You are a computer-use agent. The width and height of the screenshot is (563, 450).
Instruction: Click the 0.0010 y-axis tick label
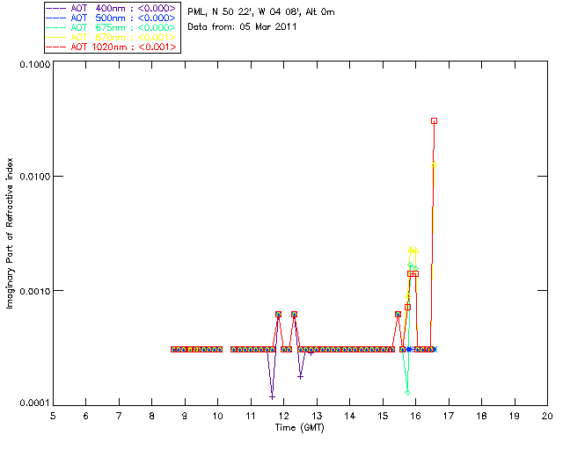[34, 291]
